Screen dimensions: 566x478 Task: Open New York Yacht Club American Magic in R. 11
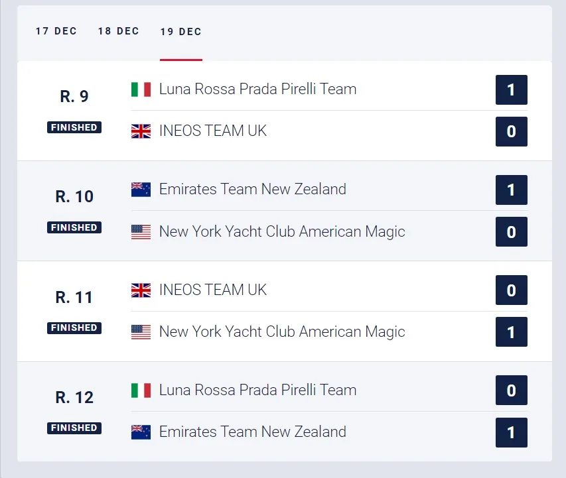point(282,332)
